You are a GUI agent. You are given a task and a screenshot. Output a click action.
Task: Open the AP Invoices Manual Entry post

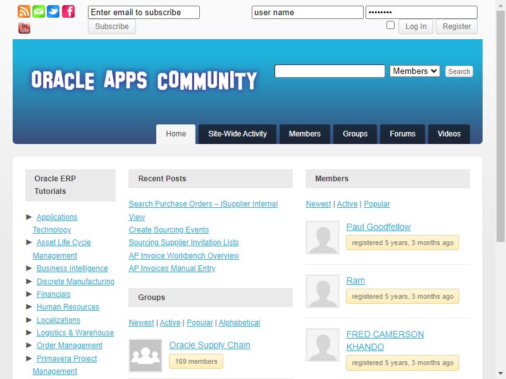pos(172,268)
